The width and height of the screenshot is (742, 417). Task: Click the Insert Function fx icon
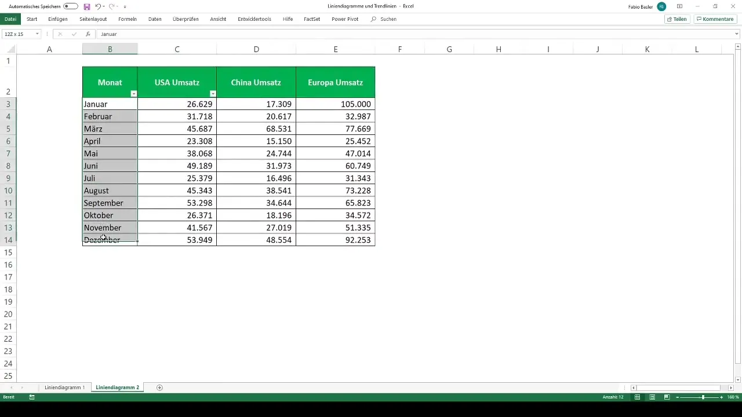[88, 34]
